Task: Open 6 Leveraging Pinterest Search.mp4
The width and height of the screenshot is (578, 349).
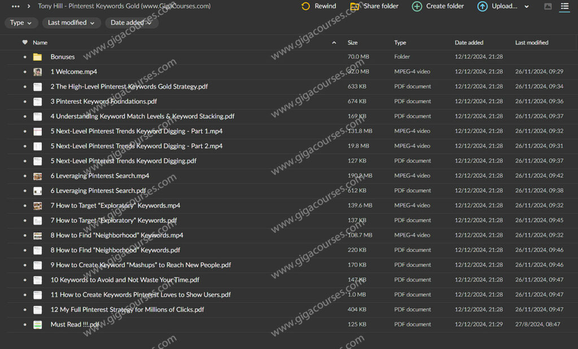Action: pyautogui.click(x=99, y=176)
